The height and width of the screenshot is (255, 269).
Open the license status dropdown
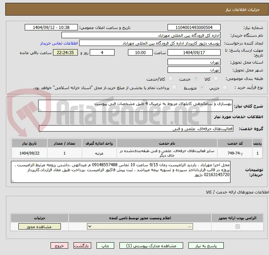point(140,226)
